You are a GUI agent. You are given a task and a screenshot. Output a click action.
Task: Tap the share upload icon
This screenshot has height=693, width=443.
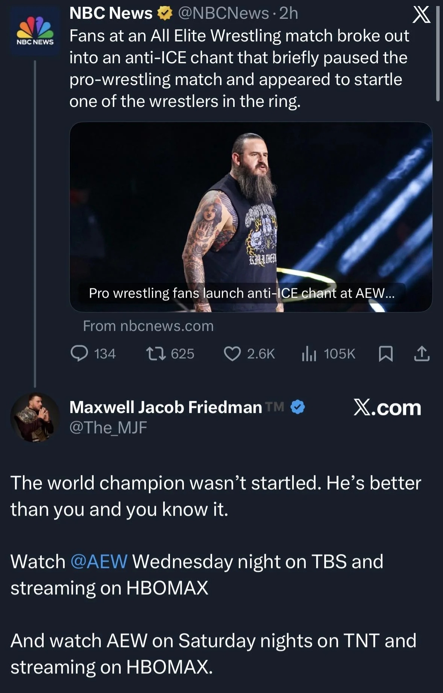click(422, 353)
